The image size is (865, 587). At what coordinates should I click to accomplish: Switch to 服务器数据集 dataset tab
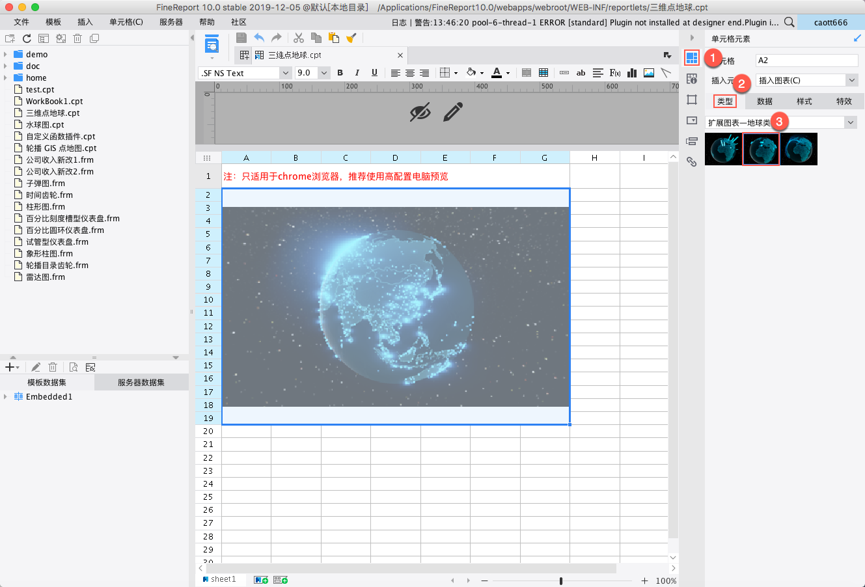tap(141, 383)
